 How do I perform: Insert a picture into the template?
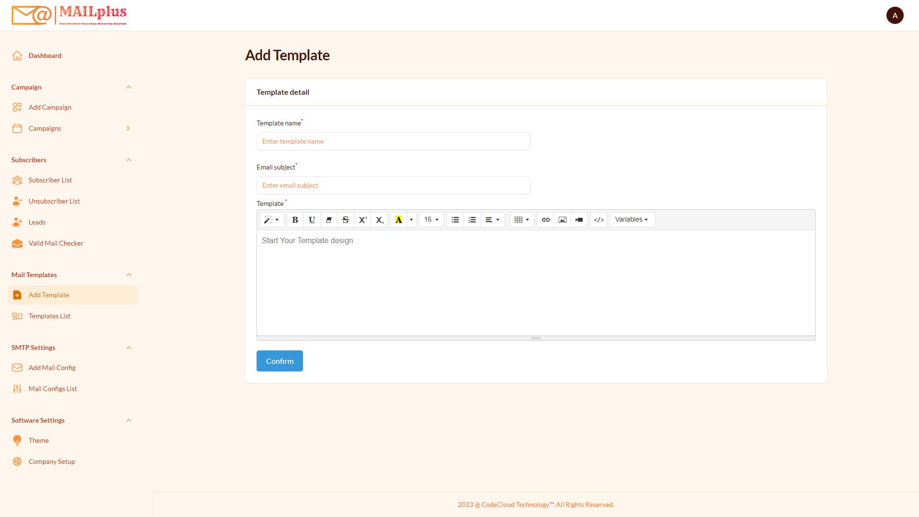click(562, 220)
